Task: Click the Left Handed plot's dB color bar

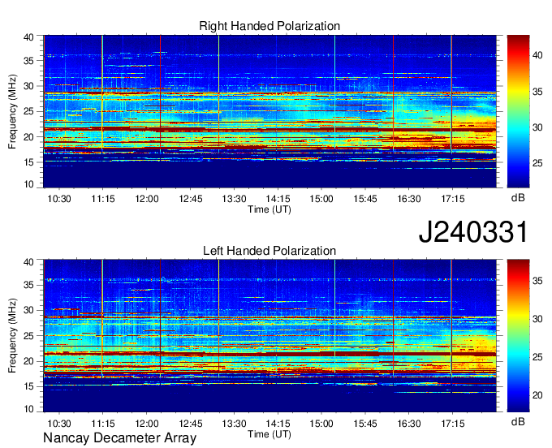Action: (518, 336)
